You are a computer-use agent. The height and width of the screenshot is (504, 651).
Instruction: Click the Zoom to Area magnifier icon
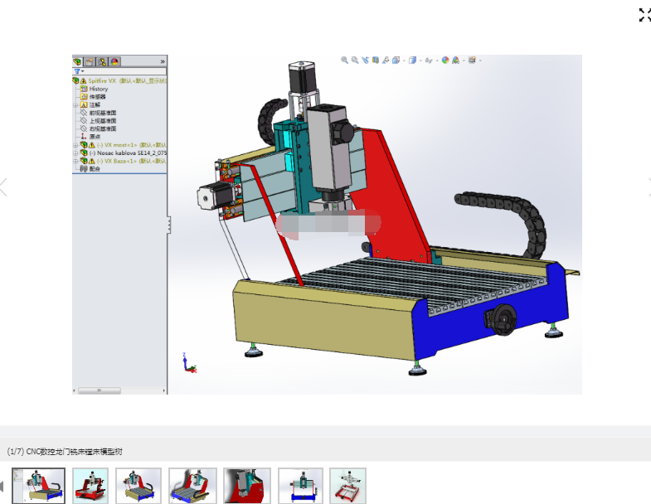[x=355, y=61]
